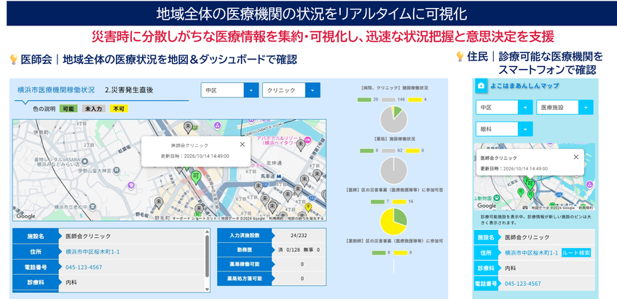Click the 医師 災害事業 yellow-green pie chart

coord(393,222)
